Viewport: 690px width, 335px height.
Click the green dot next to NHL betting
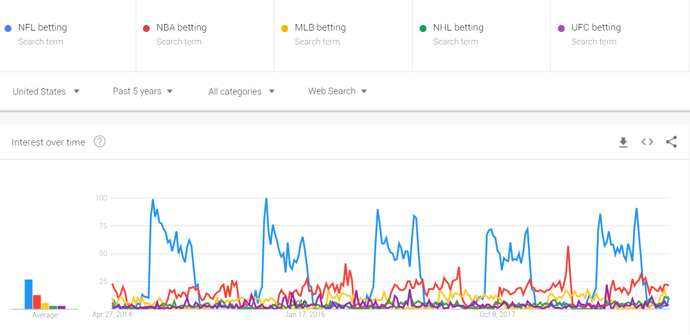click(x=423, y=28)
